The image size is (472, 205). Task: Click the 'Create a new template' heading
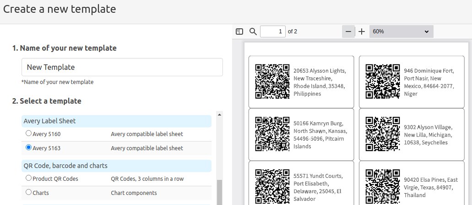[x=60, y=9]
